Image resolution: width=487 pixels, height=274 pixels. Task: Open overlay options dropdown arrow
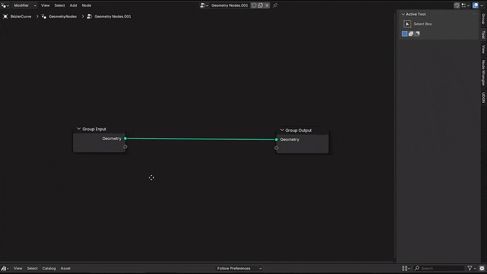482,5
